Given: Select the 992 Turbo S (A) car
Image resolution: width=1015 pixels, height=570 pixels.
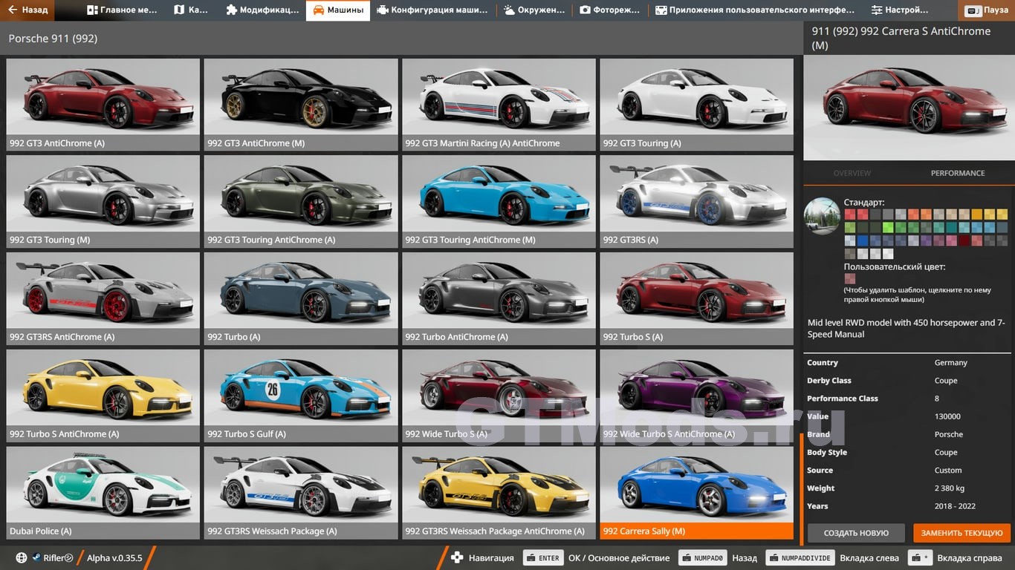Looking at the screenshot, I should (697, 299).
